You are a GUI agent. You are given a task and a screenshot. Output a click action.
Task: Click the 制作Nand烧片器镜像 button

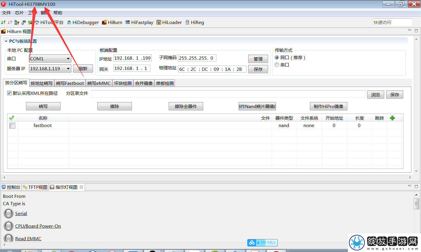click(x=257, y=106)
